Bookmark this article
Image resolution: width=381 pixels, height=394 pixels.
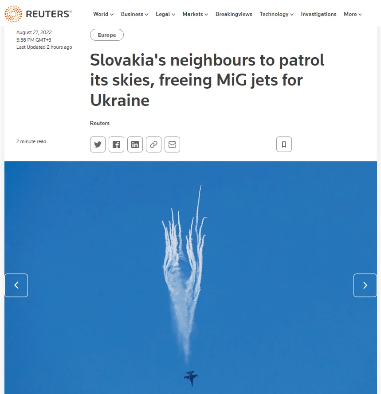pyautogui.click(x=284, y=144)
